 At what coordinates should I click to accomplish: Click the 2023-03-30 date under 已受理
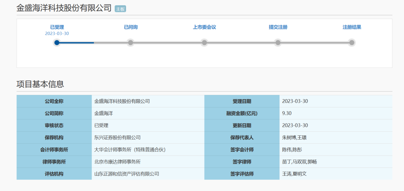pos(57,34)
